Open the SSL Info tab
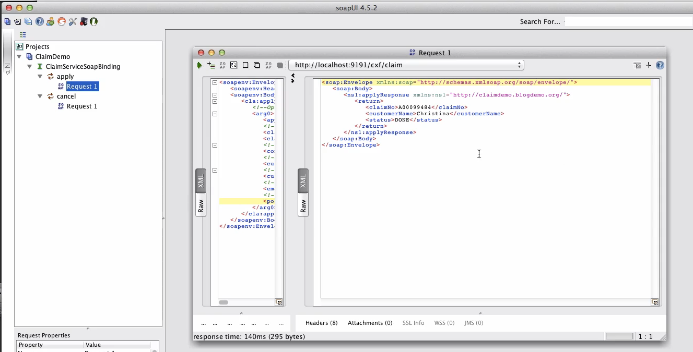This screenshot has height=352, width=693. [413, 323]
